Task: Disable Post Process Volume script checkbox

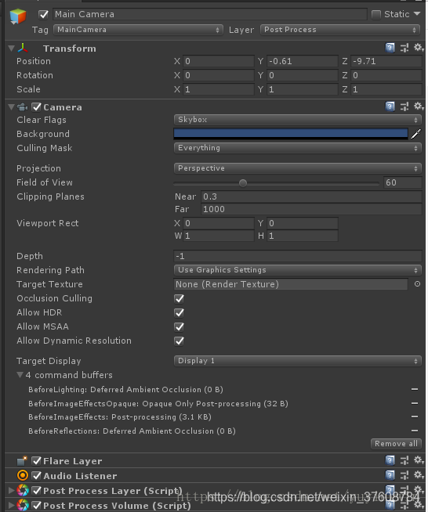Action: tap(37, 505)
